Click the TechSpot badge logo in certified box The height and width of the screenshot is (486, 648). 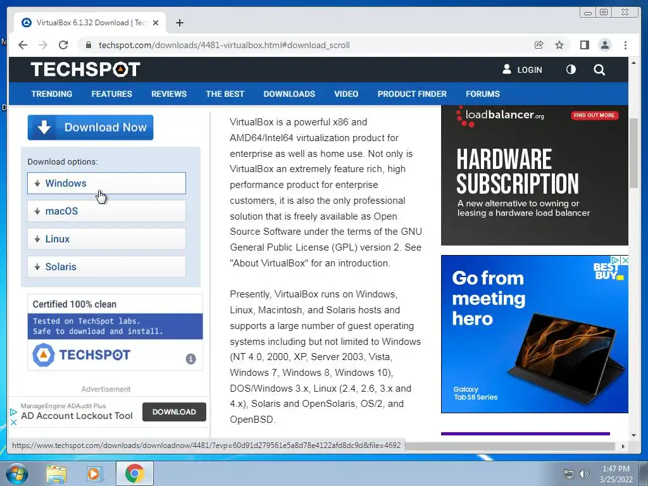[x=82, y=354]
